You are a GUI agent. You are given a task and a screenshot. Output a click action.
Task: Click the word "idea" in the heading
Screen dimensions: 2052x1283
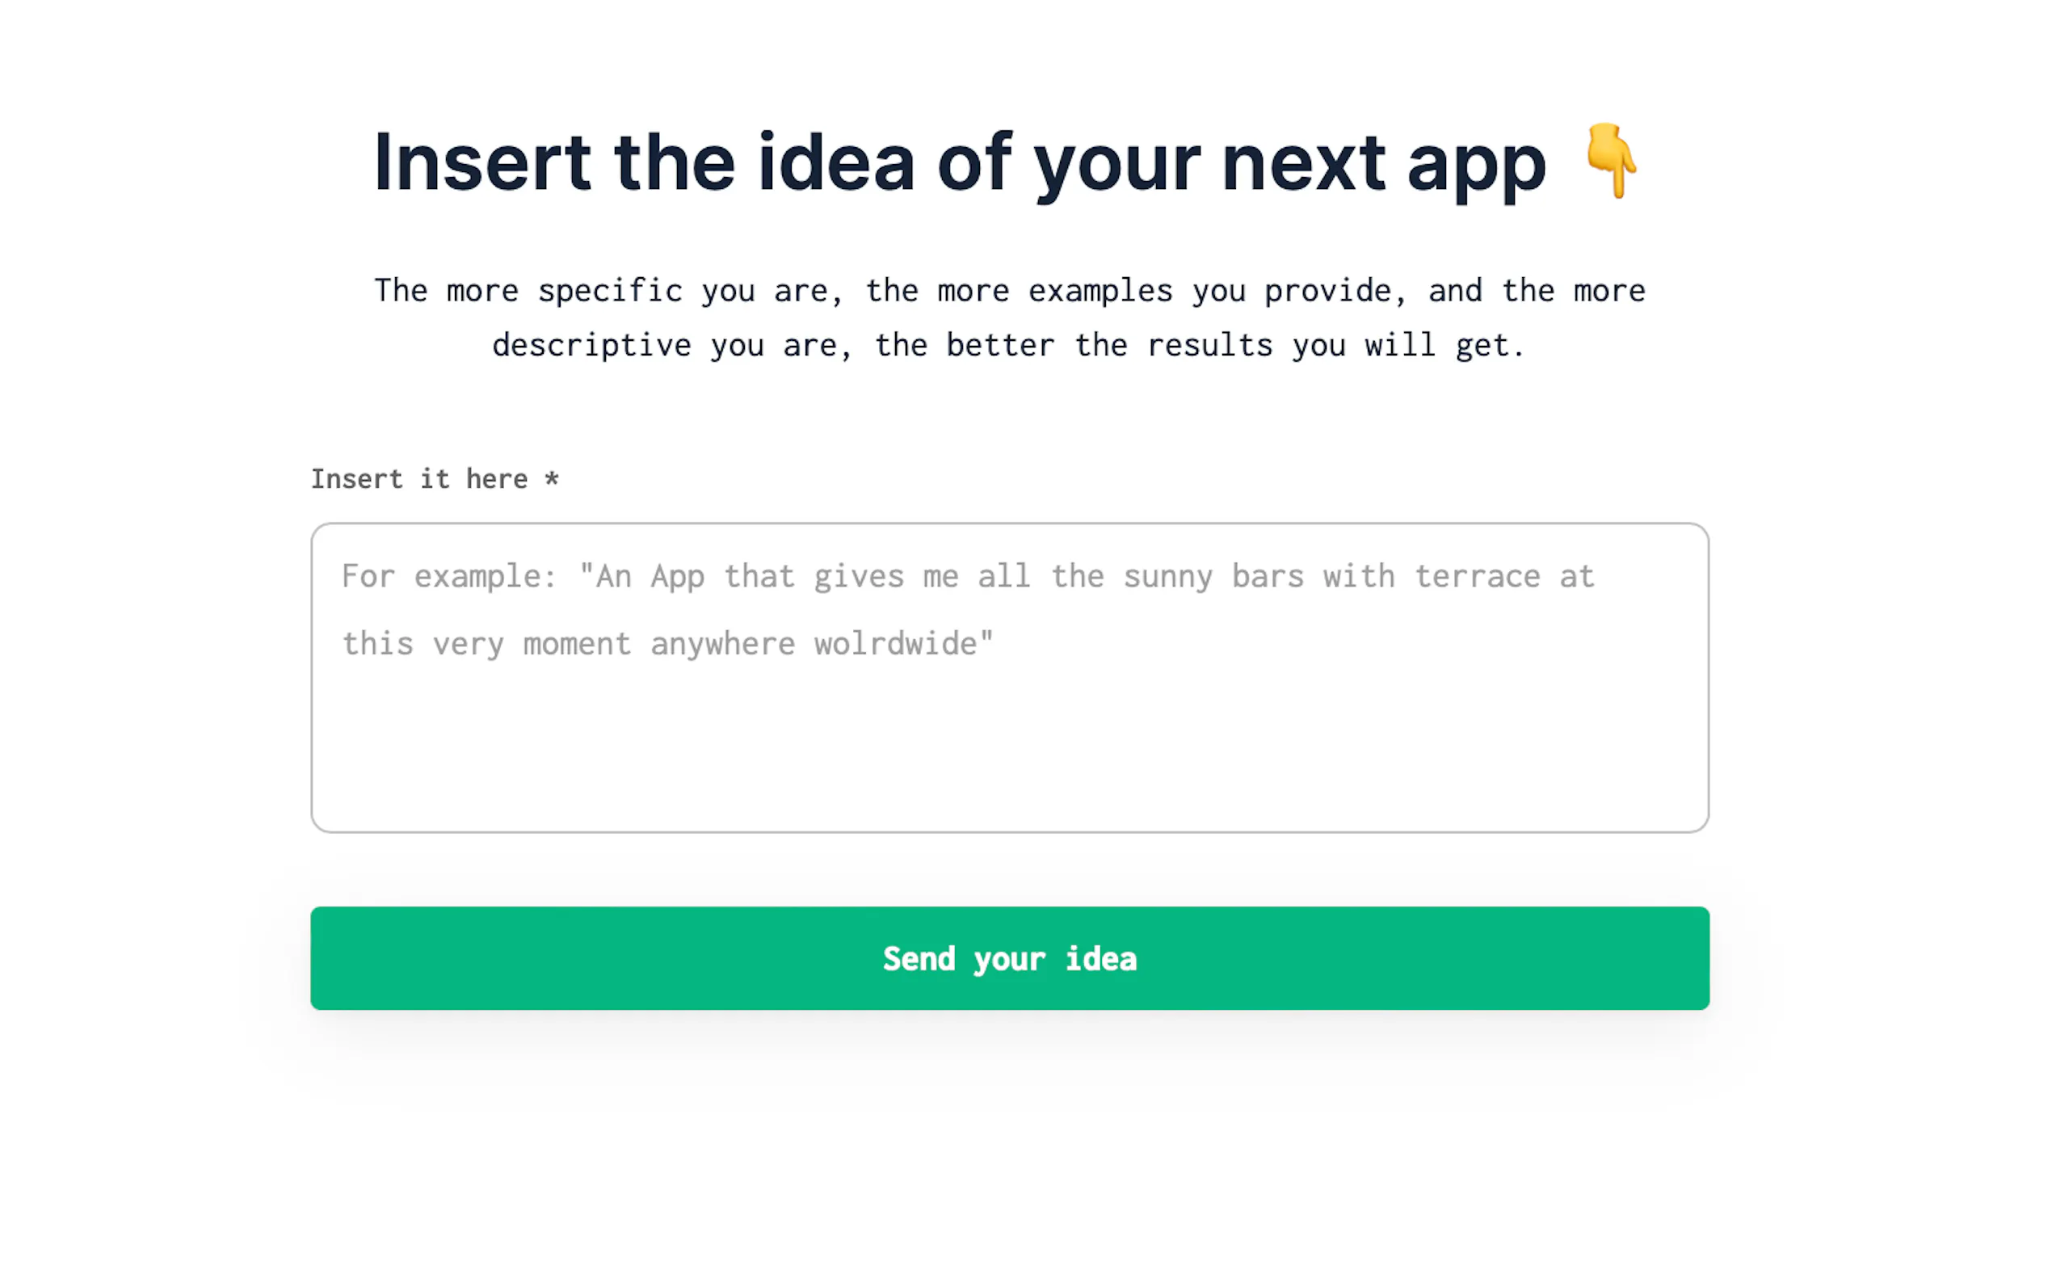coord(835,162)
